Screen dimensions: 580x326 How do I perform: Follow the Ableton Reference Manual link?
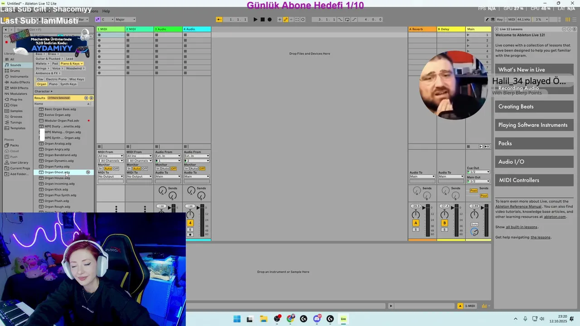point(518,206)
